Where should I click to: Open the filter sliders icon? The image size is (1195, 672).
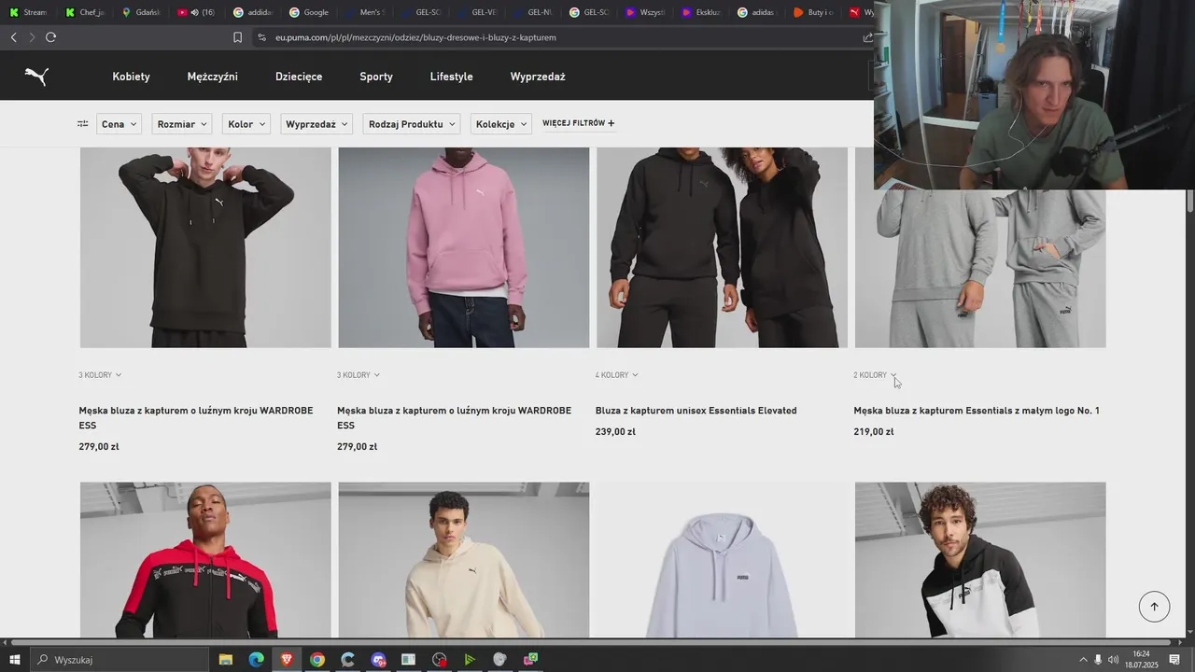[x=82, y=123]
